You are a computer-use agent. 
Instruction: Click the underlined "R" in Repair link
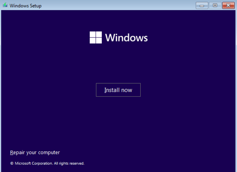[x=11, y=152]
